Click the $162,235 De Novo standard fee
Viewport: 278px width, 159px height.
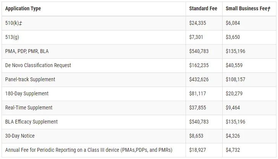[199, 65]
